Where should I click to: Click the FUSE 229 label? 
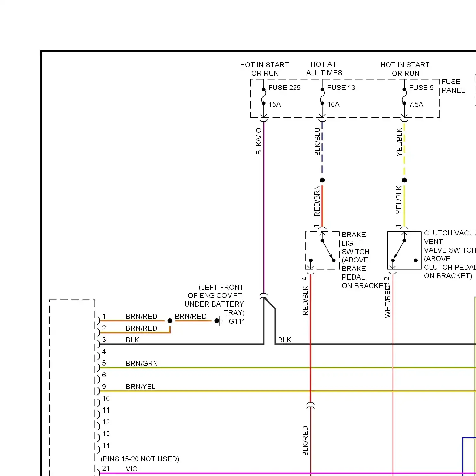pyautogui.click(x=284, y=88)
